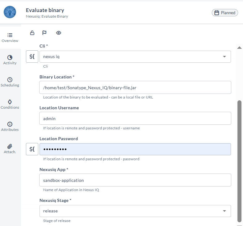The width and height of the screenshot is (243, 226).
Task: Click the Planned status label
Action: [228, 13]
